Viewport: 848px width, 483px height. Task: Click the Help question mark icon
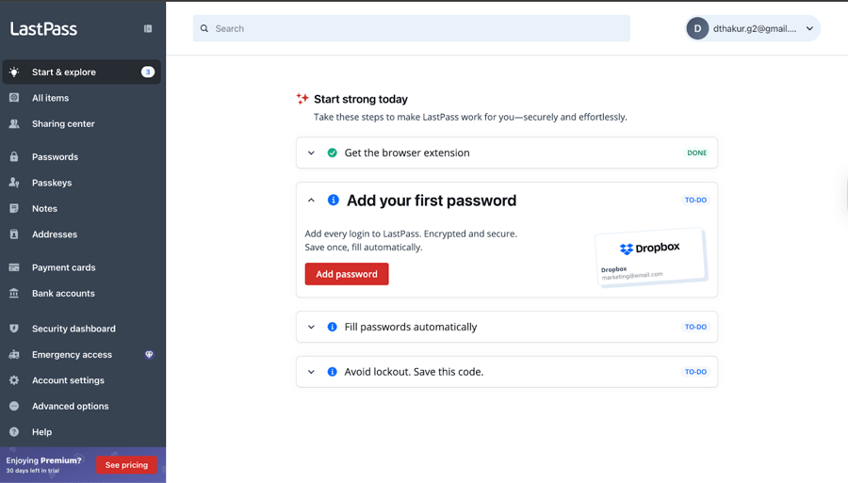14,431
